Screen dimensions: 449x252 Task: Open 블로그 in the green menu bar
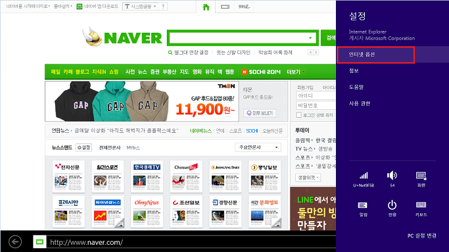coord(82,72)
